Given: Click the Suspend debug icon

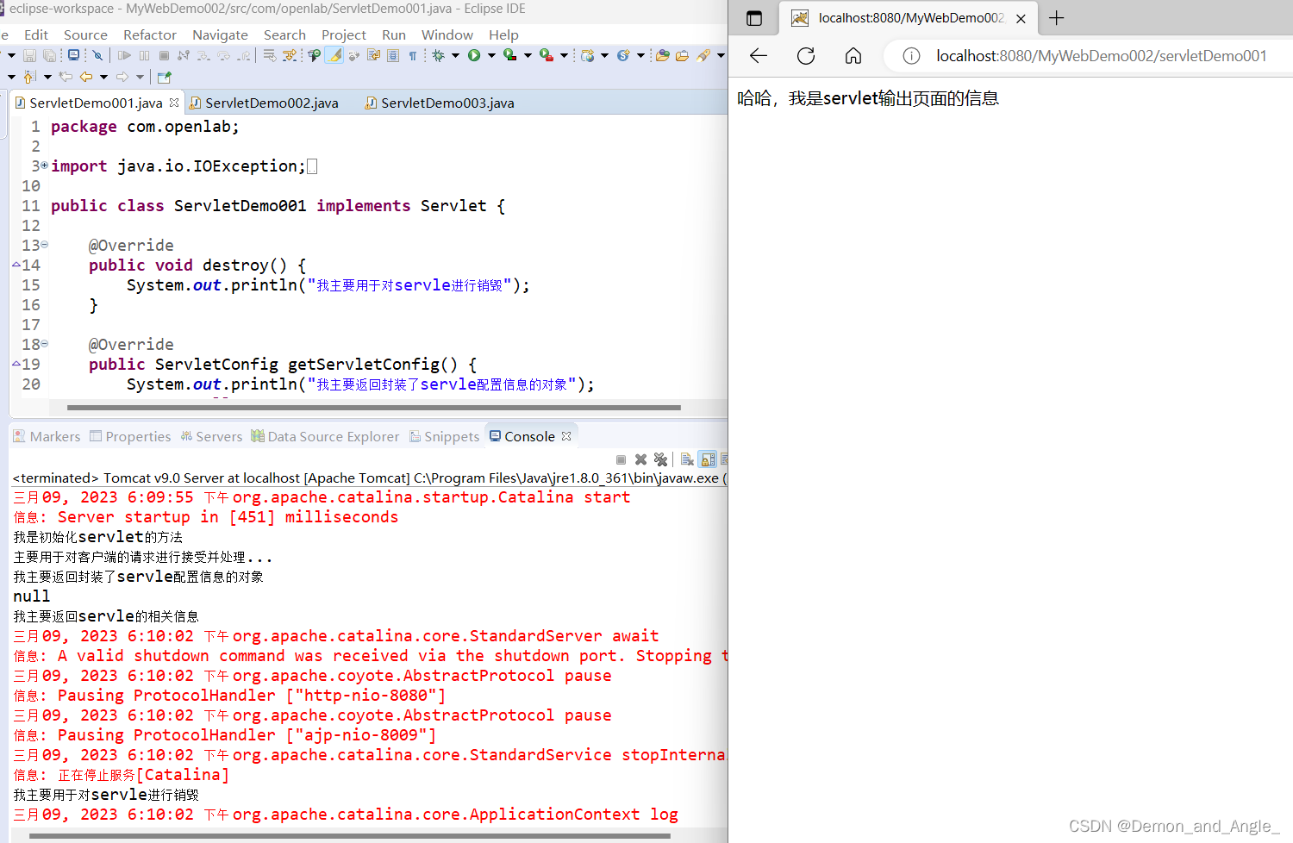Looking at the screenshot, I should (x=144, y=55).
